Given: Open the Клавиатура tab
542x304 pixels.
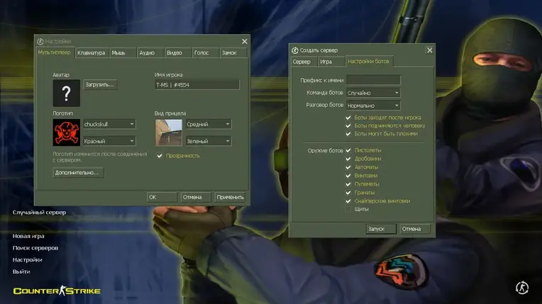Looking at the screenshot, I should [92, 53].
